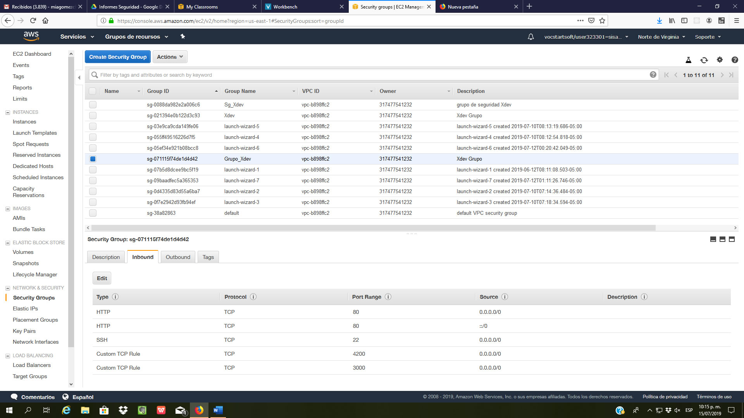Screen dimensions: 744x418
Task: Select checkbox for default security group
Action: pos(93,213)
